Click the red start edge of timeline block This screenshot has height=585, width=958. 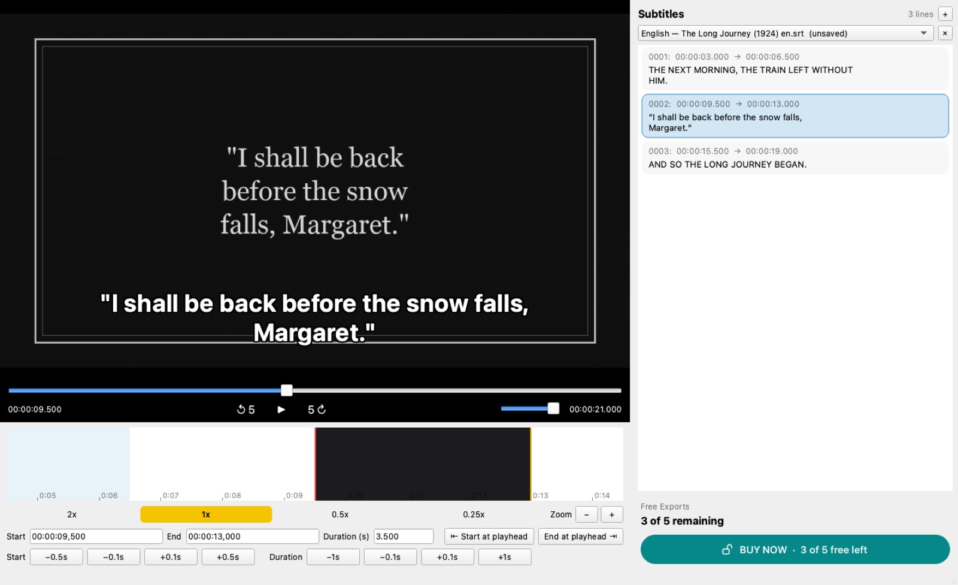(316, 464)
